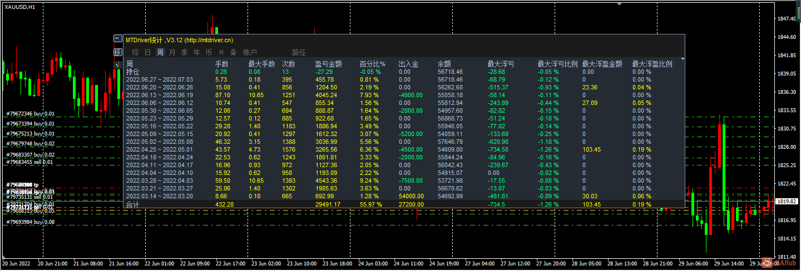The width and height of the screenshot is (801, 271).
Task: Click the small arrow at the panel's right edge
Action: click(x=683, y=58)
